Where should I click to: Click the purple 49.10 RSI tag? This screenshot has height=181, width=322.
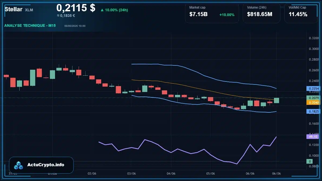pos(312,137)
